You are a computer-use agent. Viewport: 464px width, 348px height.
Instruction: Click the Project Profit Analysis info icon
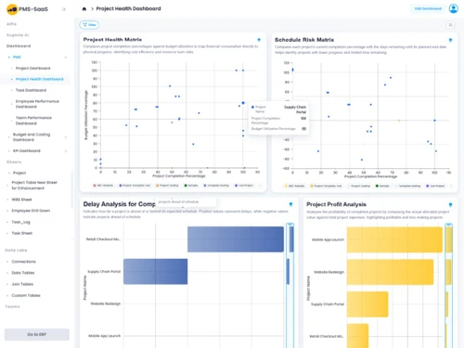coord(450,205)
